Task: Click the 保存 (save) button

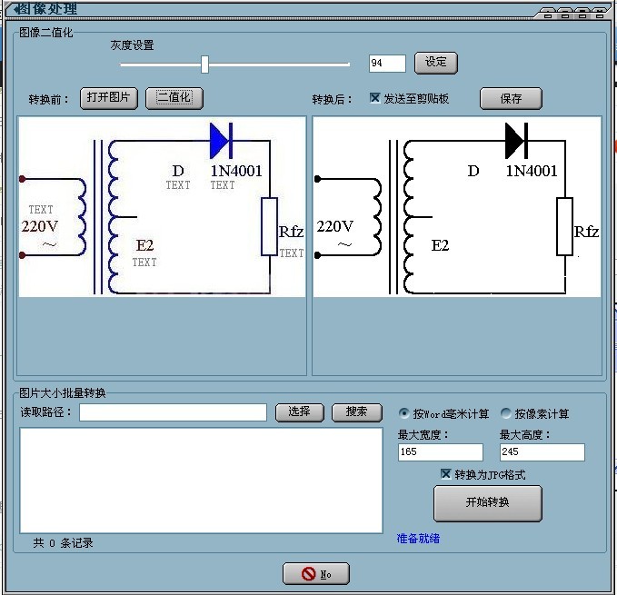Action: [511, 99]
